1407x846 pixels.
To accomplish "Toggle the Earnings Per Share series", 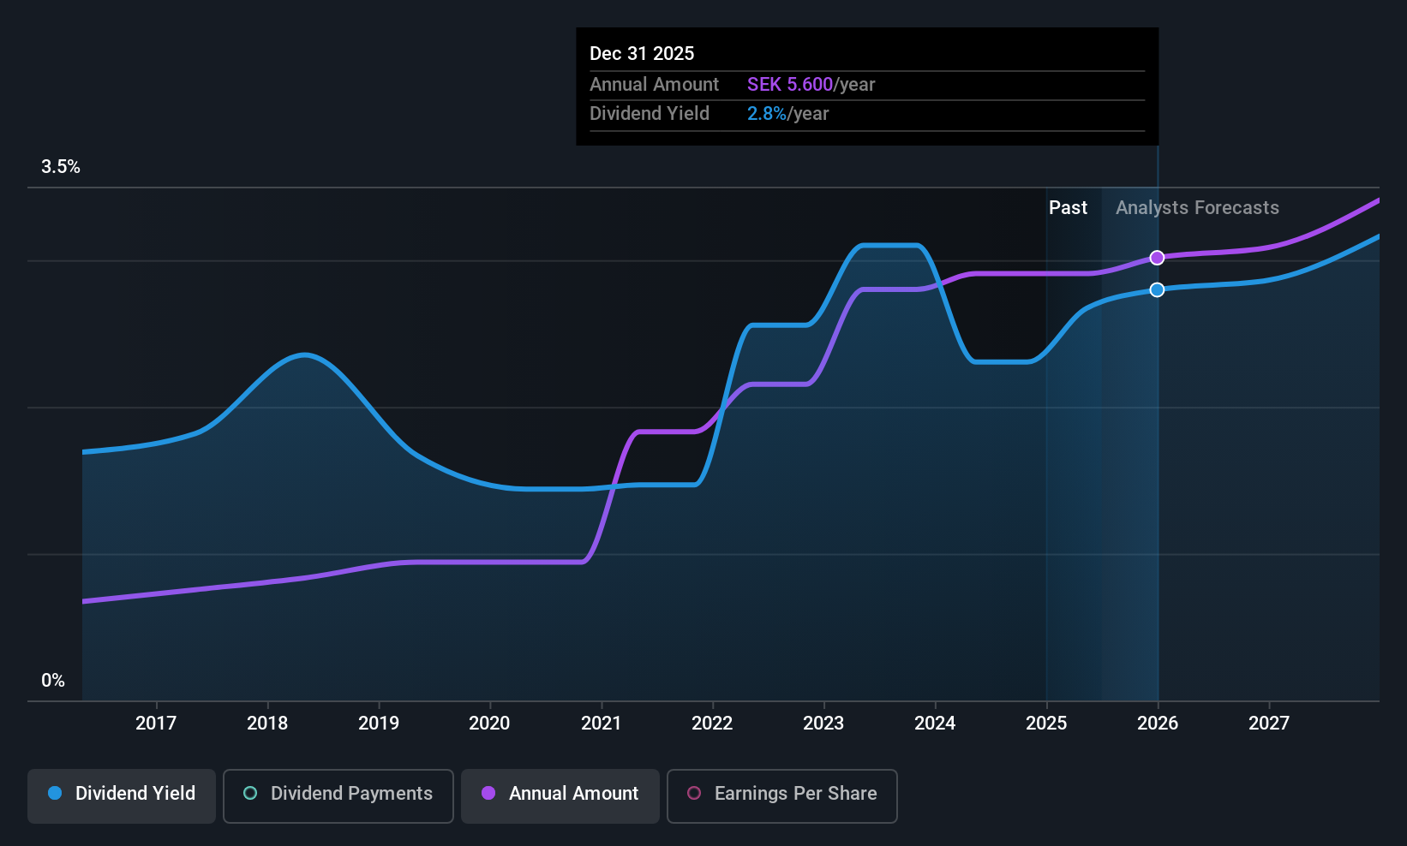I will (782, 795).
